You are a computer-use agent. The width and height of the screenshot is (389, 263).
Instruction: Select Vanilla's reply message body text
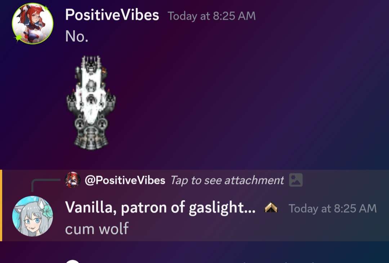click(x=97, y=229)
